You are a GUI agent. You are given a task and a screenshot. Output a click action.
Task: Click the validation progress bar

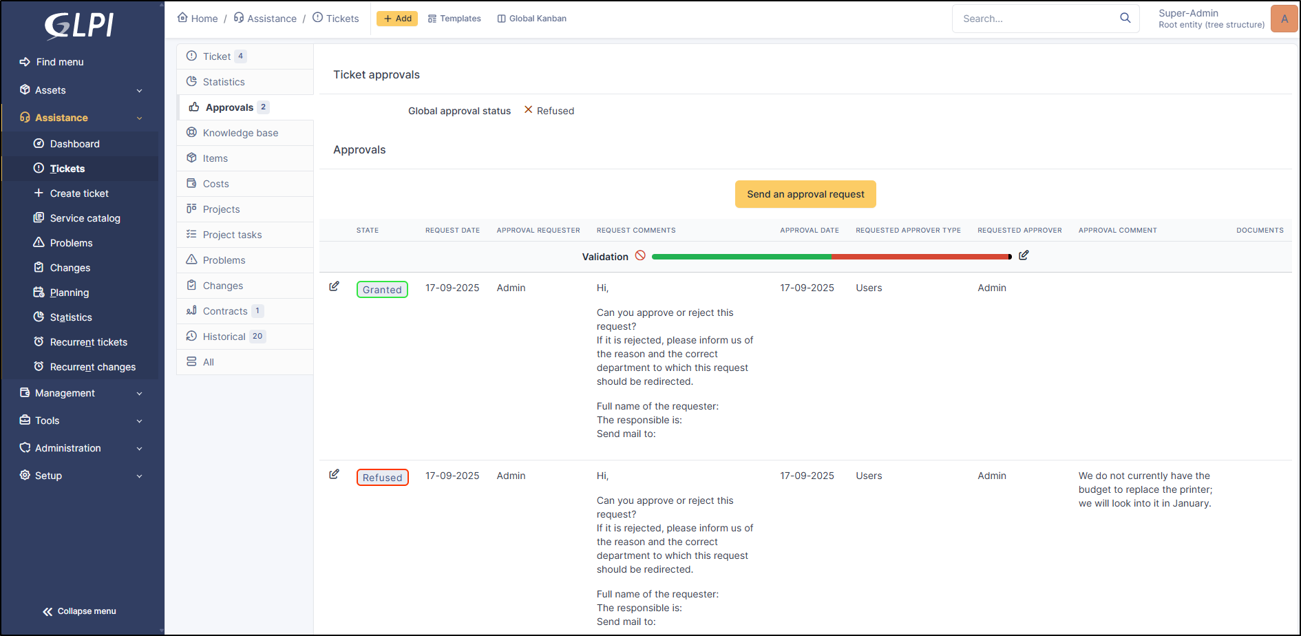pyautogui.click(x=831, y=257)
